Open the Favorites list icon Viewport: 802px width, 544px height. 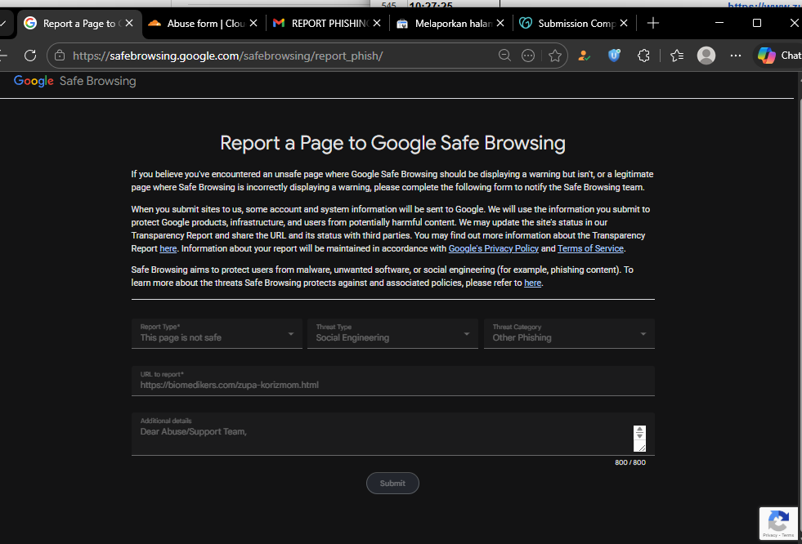[x=677, y=56]
